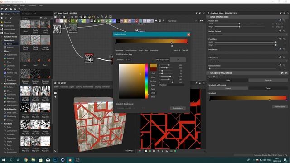290x163 pixels.
Task: Open the Tiling Mode dropdown
Action: click(x=248, y=61)
